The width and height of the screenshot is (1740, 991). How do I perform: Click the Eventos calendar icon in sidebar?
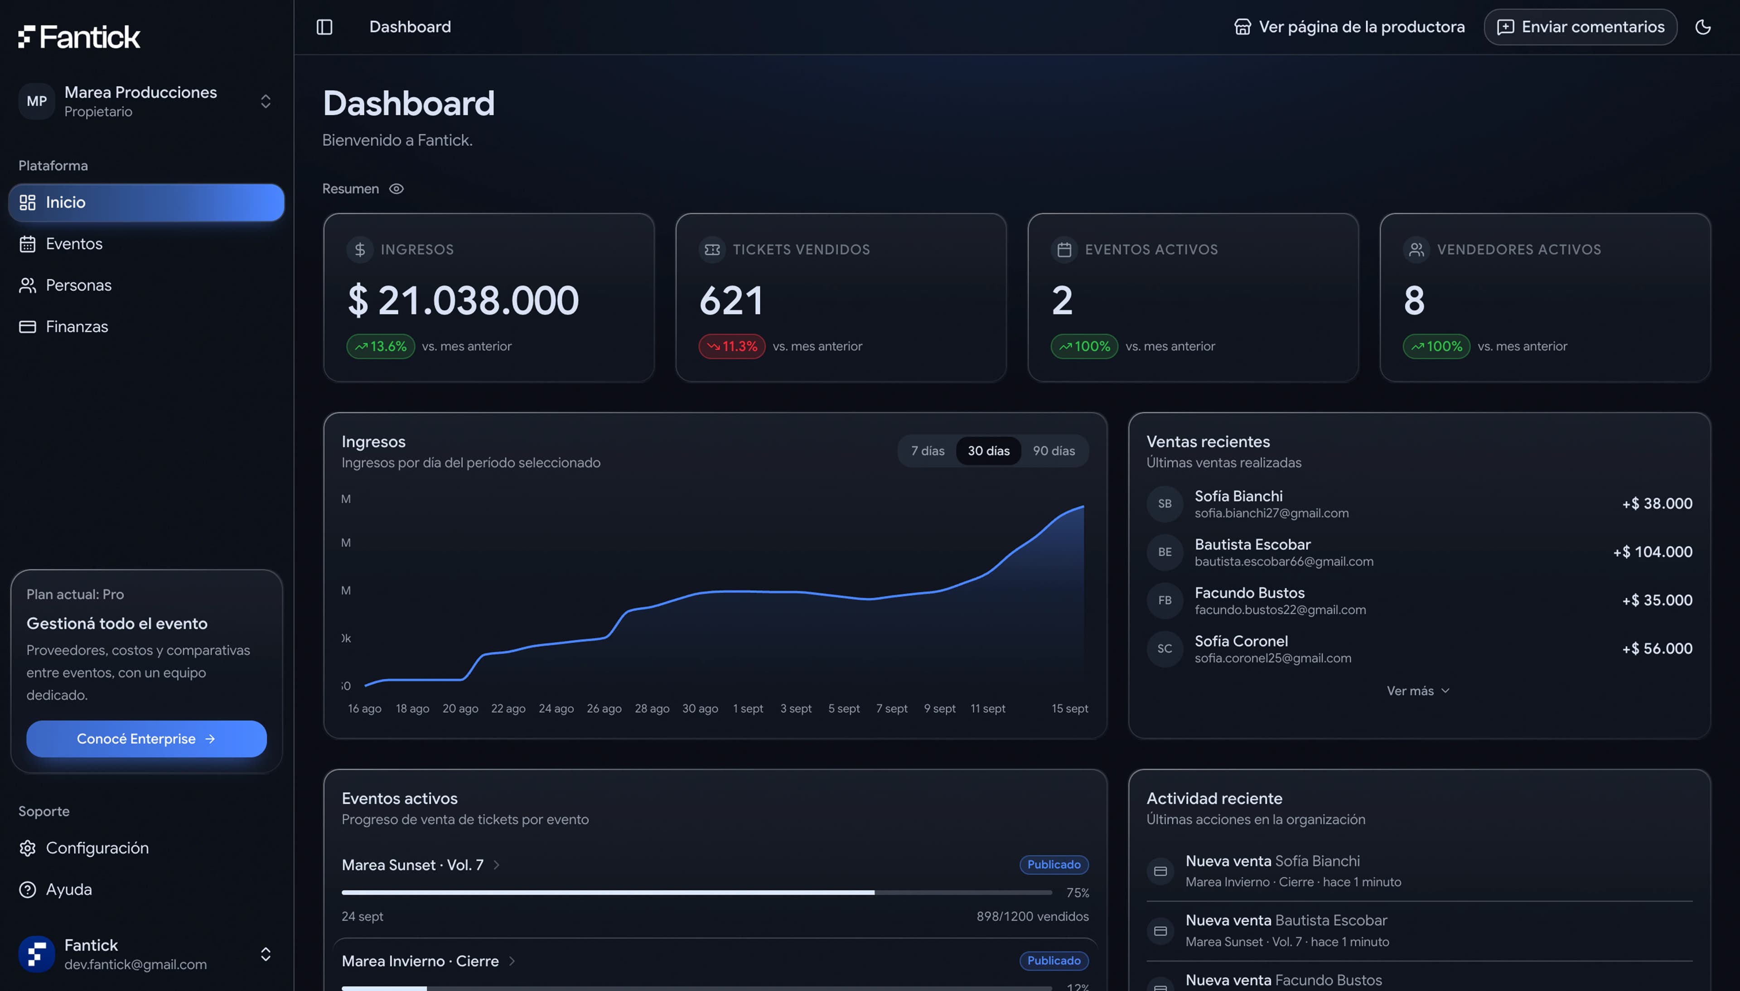(x=27, y=244)
